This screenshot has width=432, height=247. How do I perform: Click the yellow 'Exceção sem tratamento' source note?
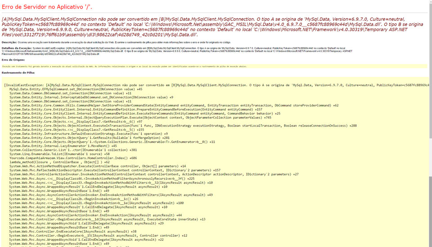[125, 66]
